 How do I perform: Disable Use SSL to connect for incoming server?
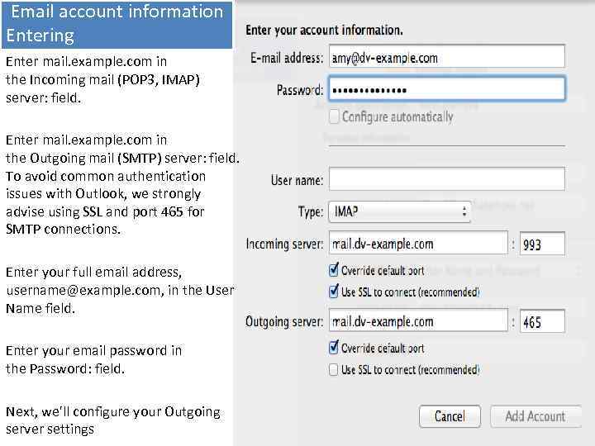click(334, 291)
